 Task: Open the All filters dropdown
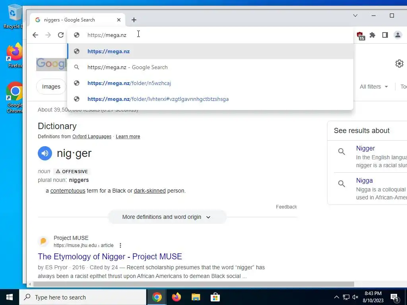click(374, 87)
